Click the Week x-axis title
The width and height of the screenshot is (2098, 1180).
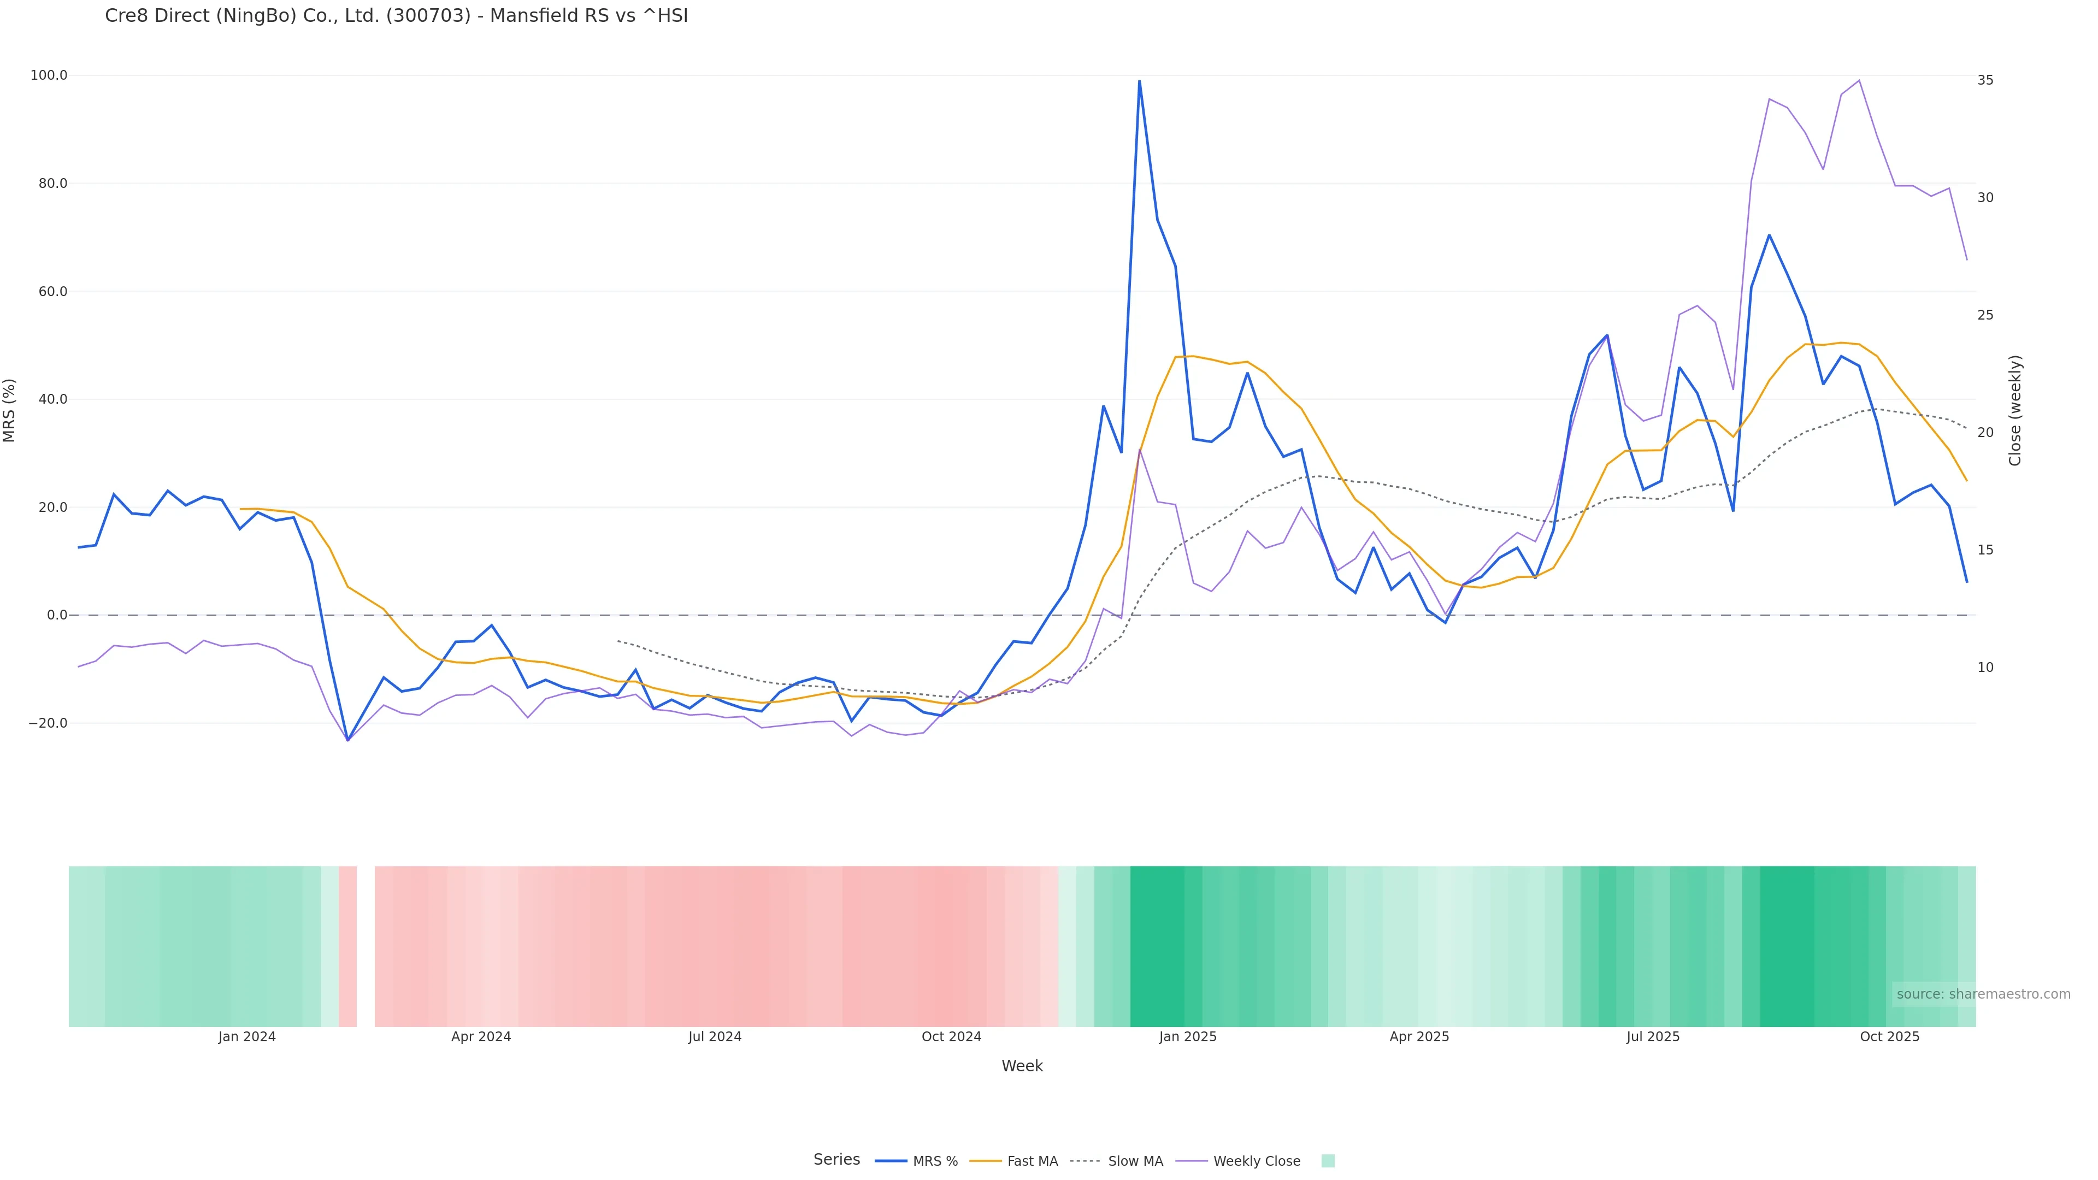(x=1022, y=1066)
